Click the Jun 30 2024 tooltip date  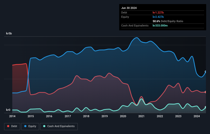pyautogui.click(x=129, y=8)
